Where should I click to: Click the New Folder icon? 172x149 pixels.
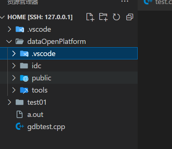pyautogui.click(x=103, y=17)
